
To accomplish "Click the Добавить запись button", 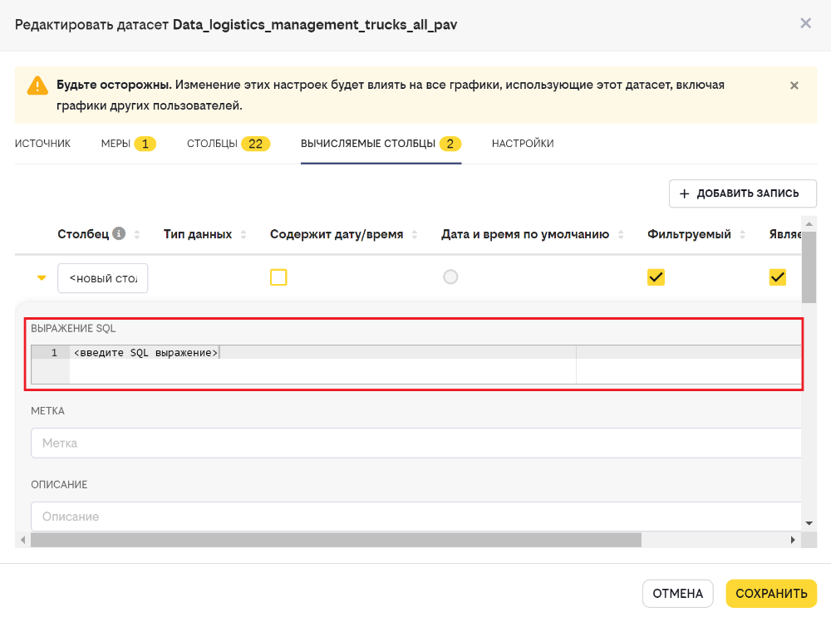I will [742, 193].
